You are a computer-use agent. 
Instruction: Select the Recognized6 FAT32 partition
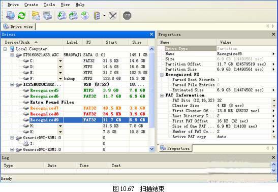44,96
